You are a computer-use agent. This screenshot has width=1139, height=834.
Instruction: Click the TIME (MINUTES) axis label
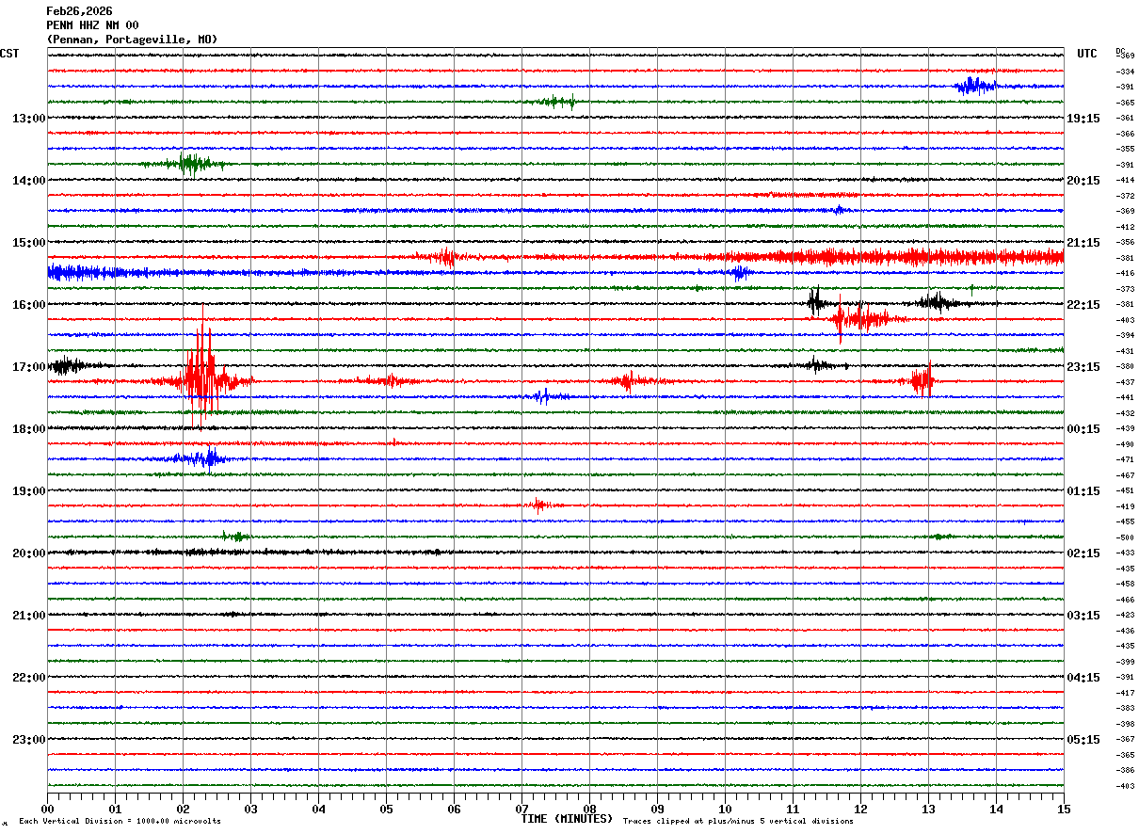(567, 819)
